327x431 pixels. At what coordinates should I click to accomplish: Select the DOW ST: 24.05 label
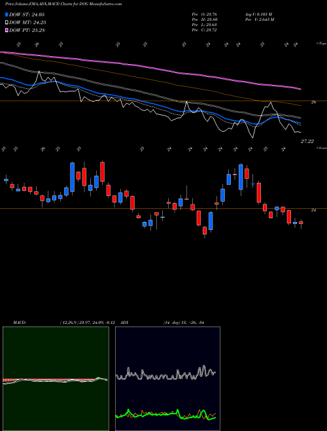[x=27, y=14]
